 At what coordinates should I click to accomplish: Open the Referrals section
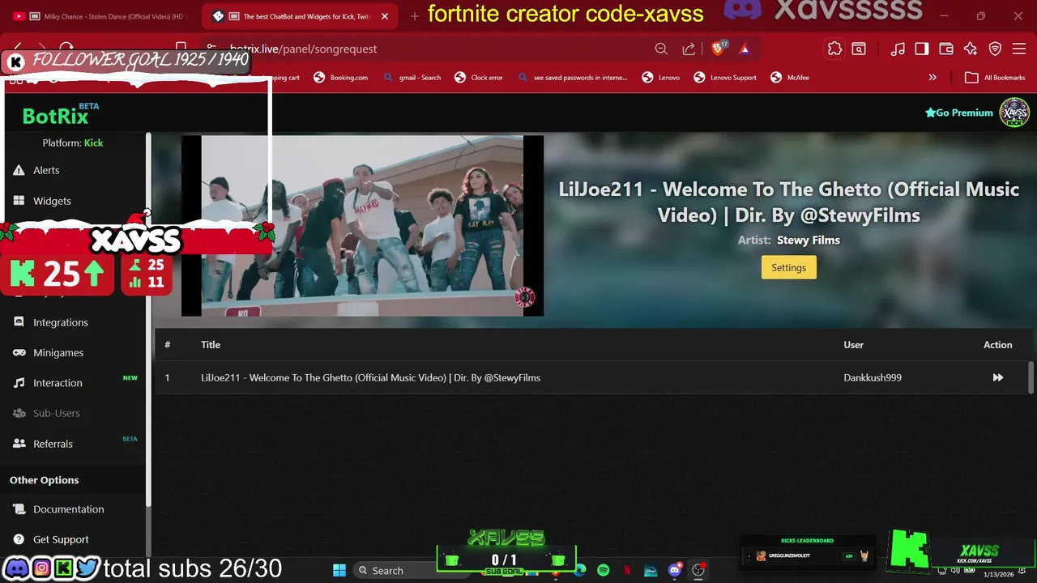tap(53, 444)
